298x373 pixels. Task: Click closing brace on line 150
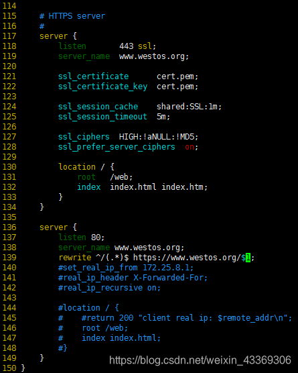23,368
